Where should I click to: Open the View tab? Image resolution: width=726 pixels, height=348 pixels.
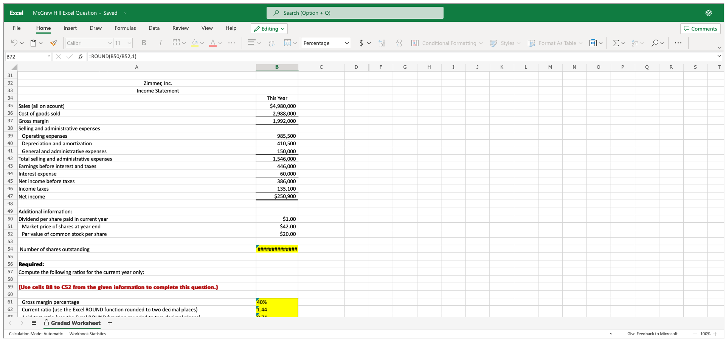(207, 28)
